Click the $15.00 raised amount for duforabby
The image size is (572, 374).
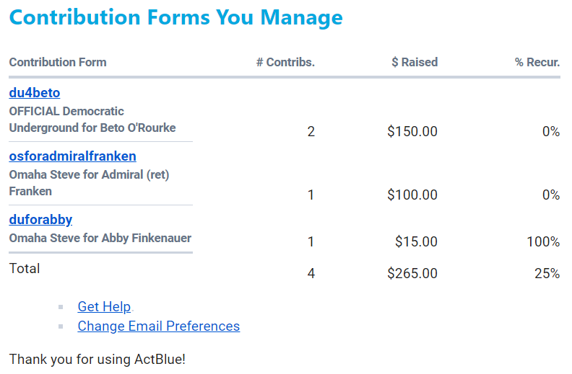[416, 242]
